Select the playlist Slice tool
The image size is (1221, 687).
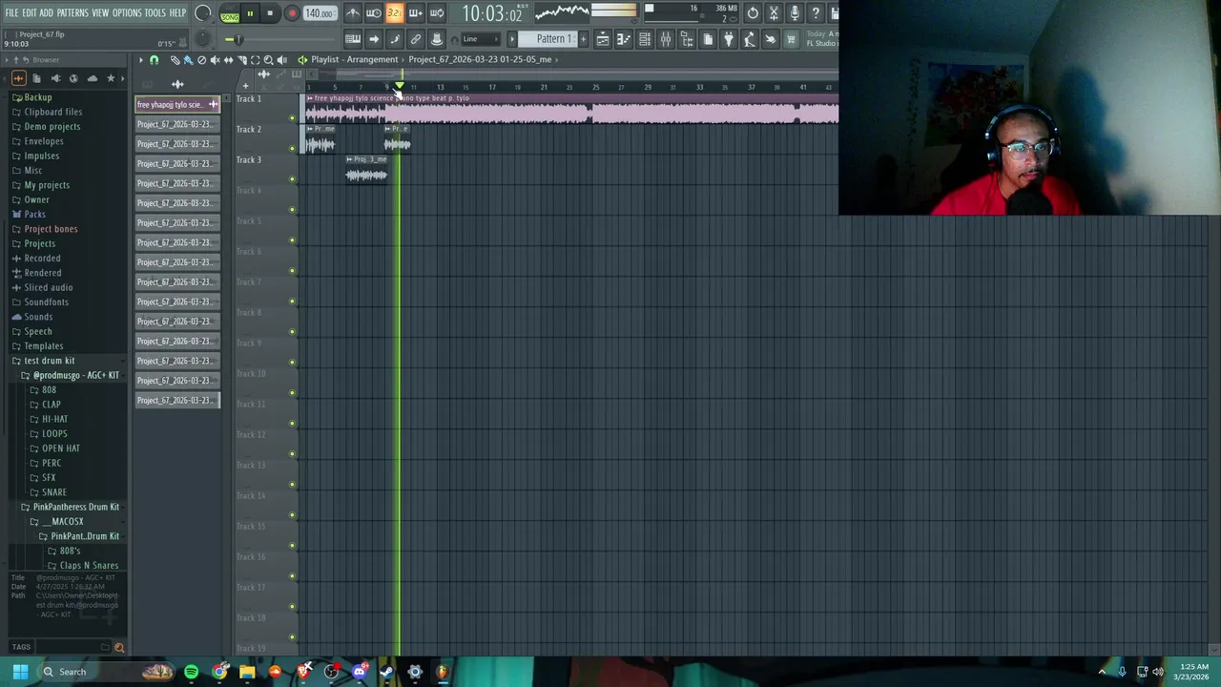pos(242,60)
